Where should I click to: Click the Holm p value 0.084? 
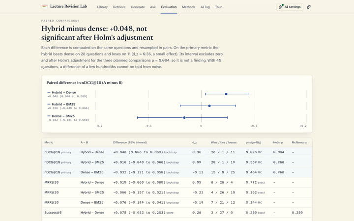pos(279,152)
